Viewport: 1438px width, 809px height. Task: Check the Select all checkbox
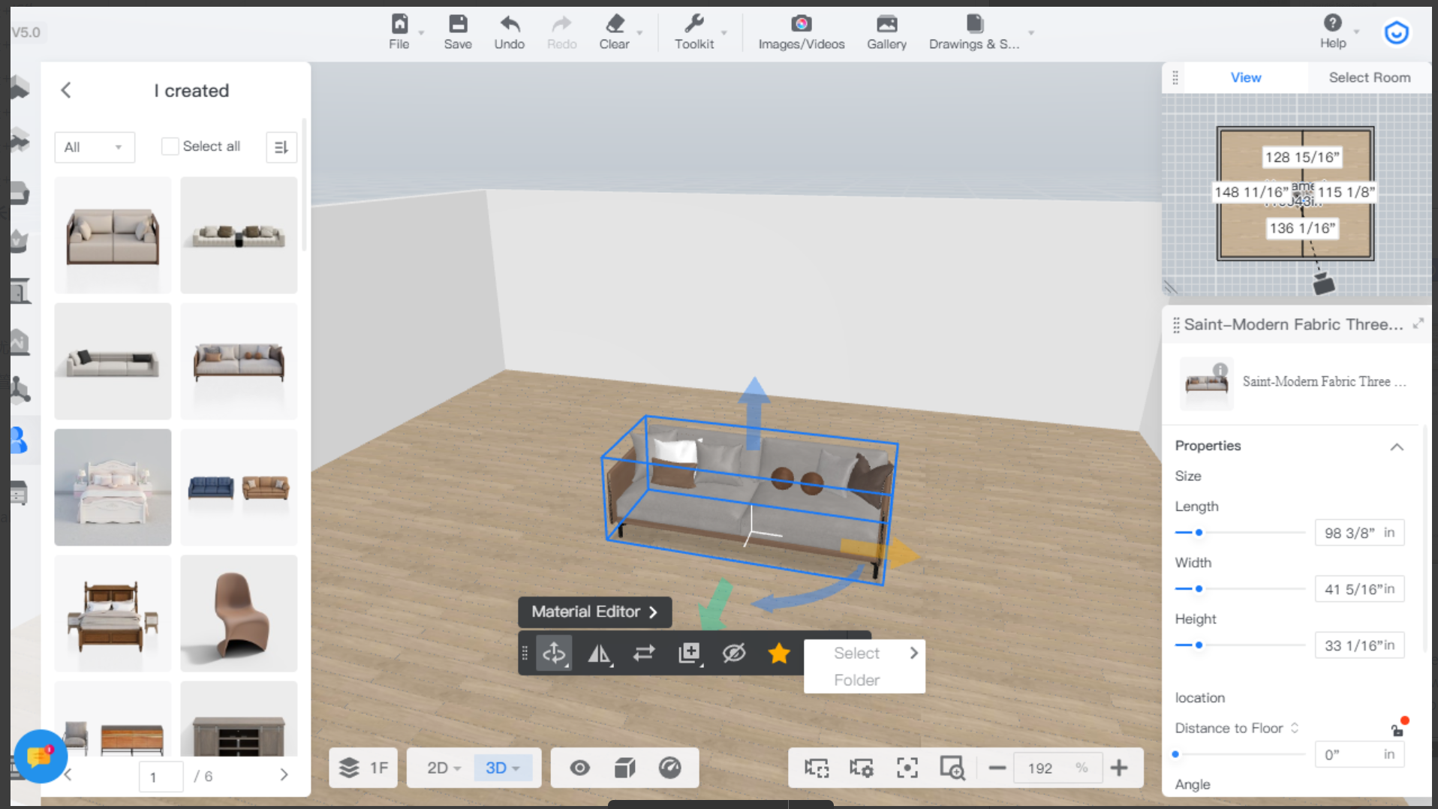[x=170, y=146]
